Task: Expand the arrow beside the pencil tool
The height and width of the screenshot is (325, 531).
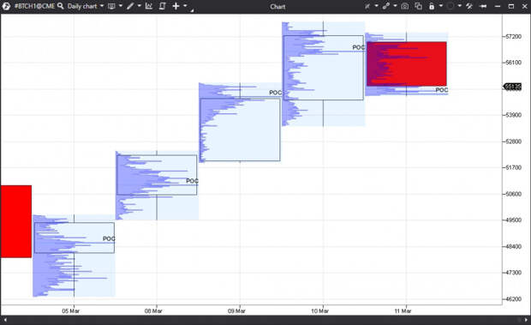Action: pos(140,6)
